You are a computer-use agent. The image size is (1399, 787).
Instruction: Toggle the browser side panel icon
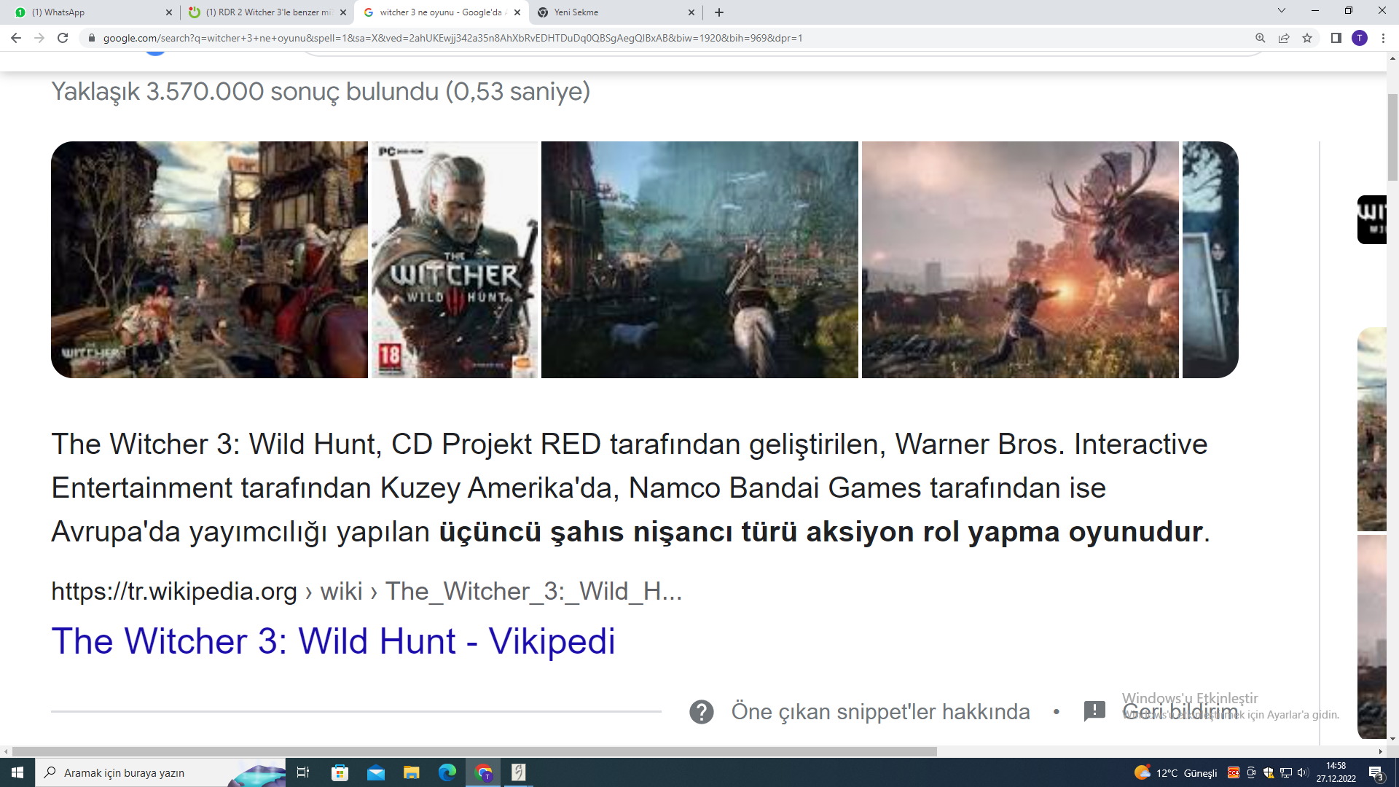pos(1336,38)
